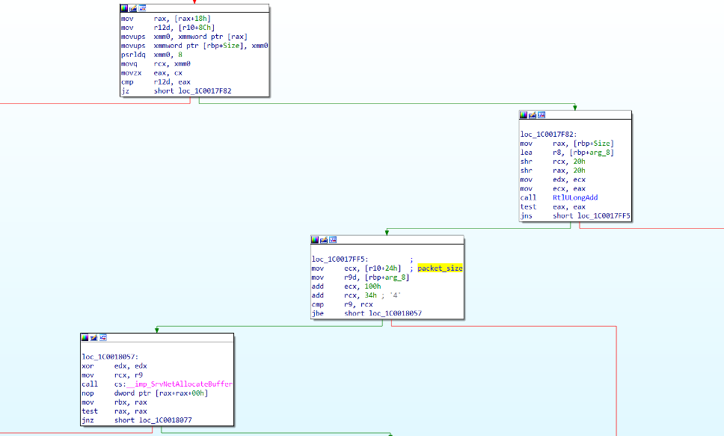Click the RtlULongAdd call target

click(574, 198)
